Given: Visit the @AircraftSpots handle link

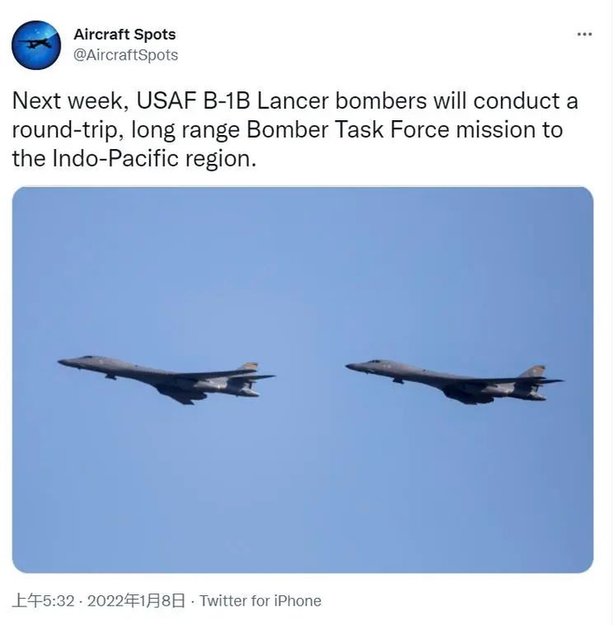Looking at the screenshot, I should pos(125,55).
